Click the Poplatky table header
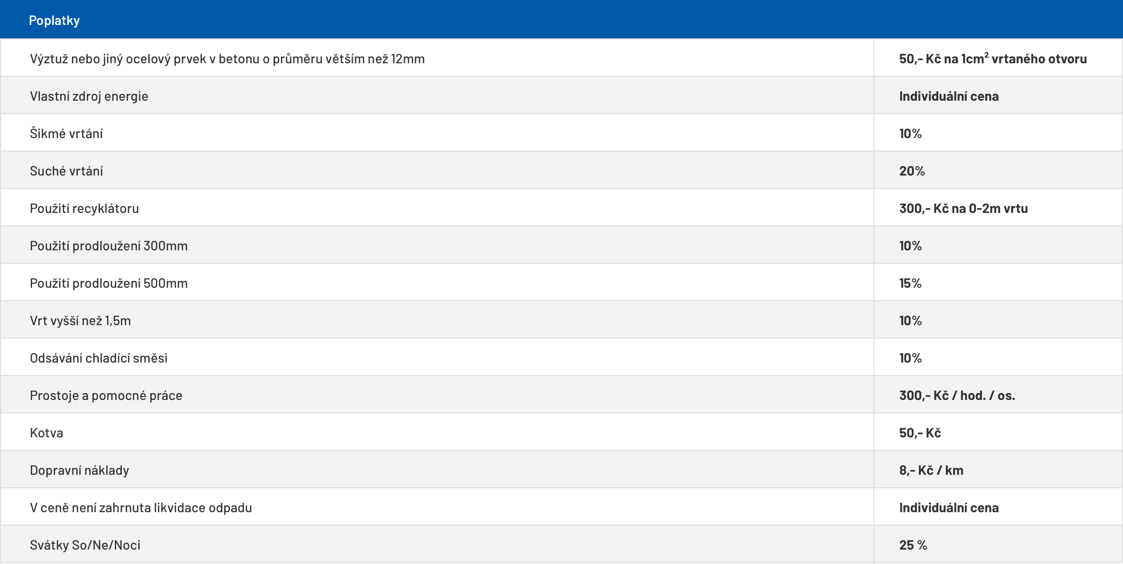Image resolution: width=1123 pixels, height=564 pixels. pyautogui.click(x=54, y=21)
